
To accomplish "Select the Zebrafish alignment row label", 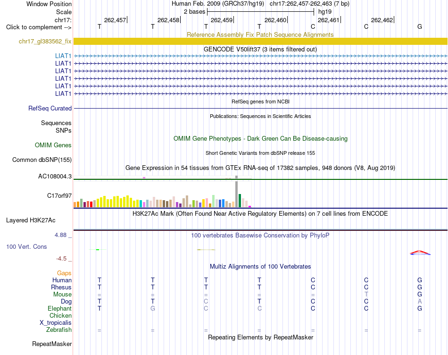I will pyautogui.click(x=59, y=330).
